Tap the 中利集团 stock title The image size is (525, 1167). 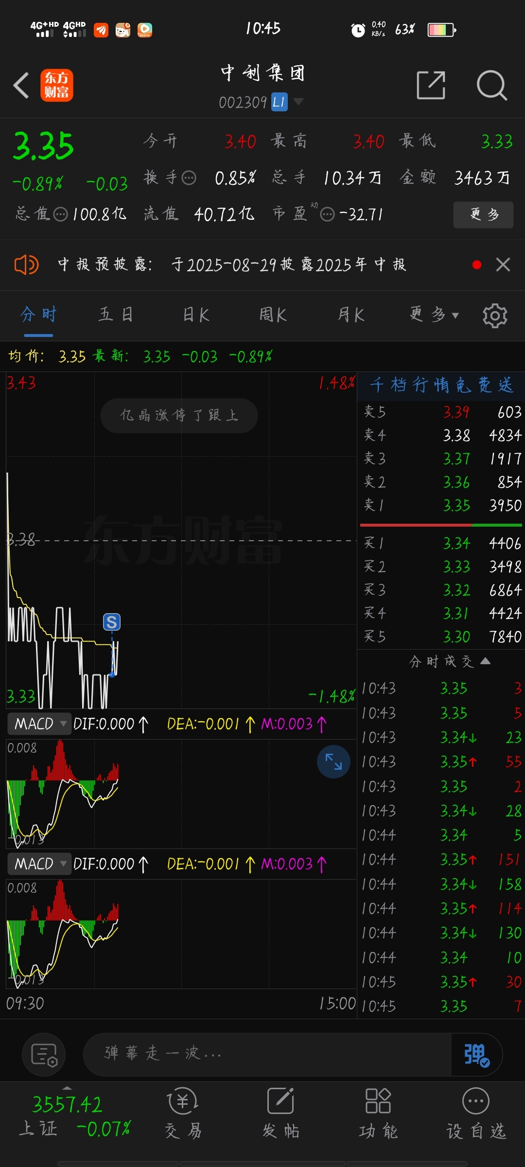click(263, 73)
